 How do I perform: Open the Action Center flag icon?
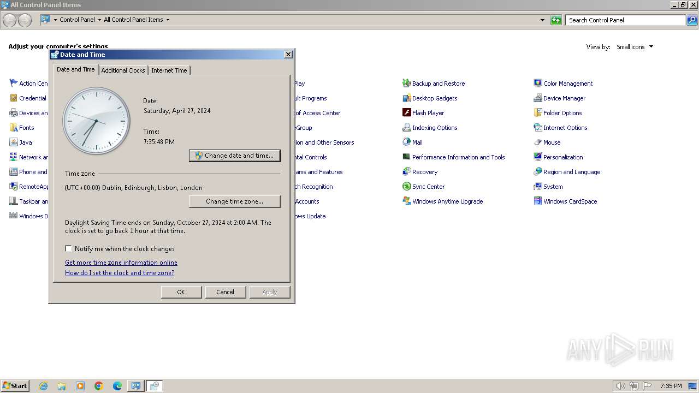pyautogui.click(x=14, y=84)
